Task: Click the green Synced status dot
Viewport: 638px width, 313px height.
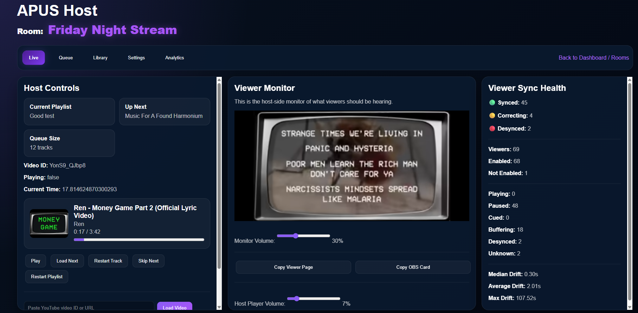Action: (492, 102)
